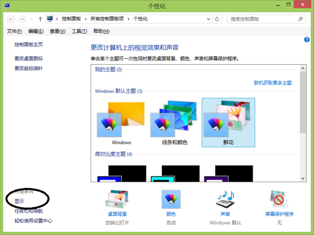Click 控制面板 in the address breadcrumb
Viewport: 314px width, 235px height.
(x=71, y=19)
